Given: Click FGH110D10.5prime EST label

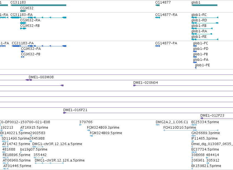Looking at the screenshot, I should pyautogui.click(x=180, y=128).
